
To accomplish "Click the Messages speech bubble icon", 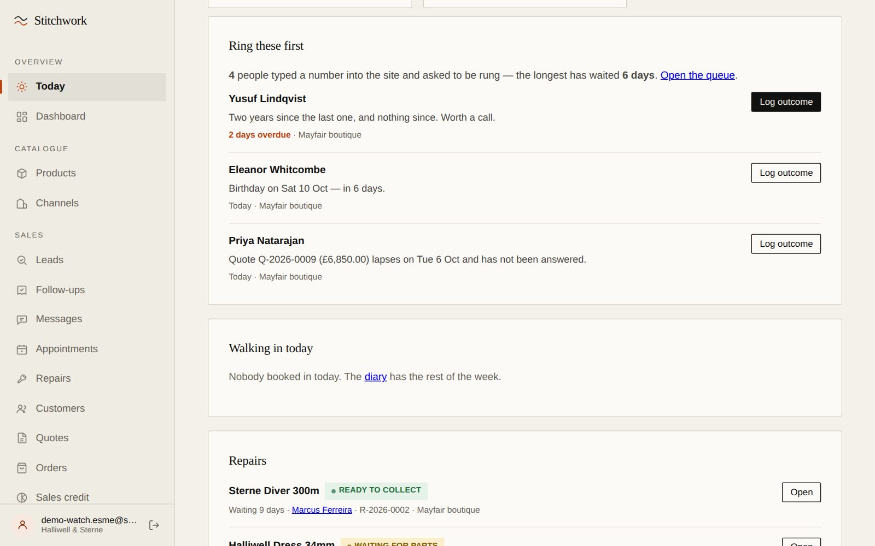I will coord(22,319).
